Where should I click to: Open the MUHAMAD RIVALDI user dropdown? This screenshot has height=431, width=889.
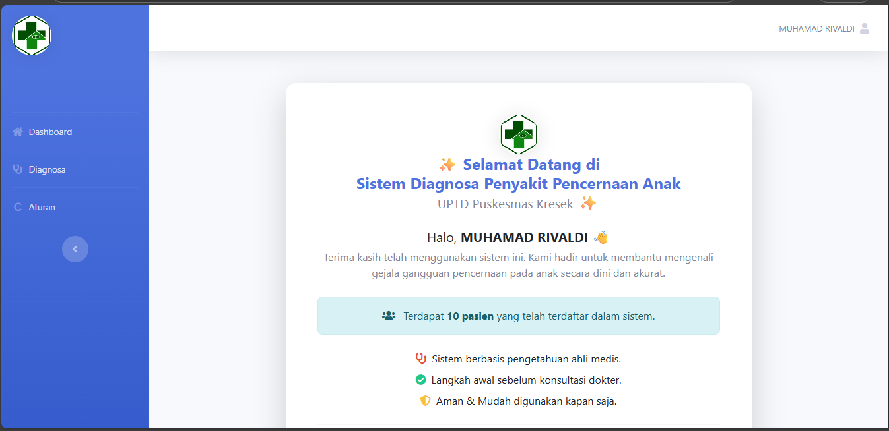click(x=824, y=28)
